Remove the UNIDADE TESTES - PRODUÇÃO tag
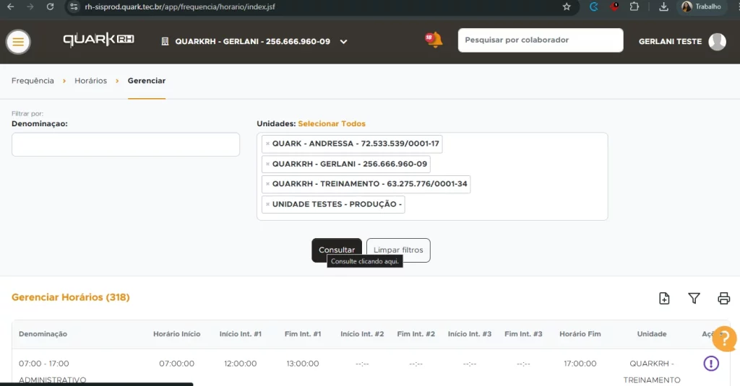Viewport: 740px width, 386px height. 267,204
